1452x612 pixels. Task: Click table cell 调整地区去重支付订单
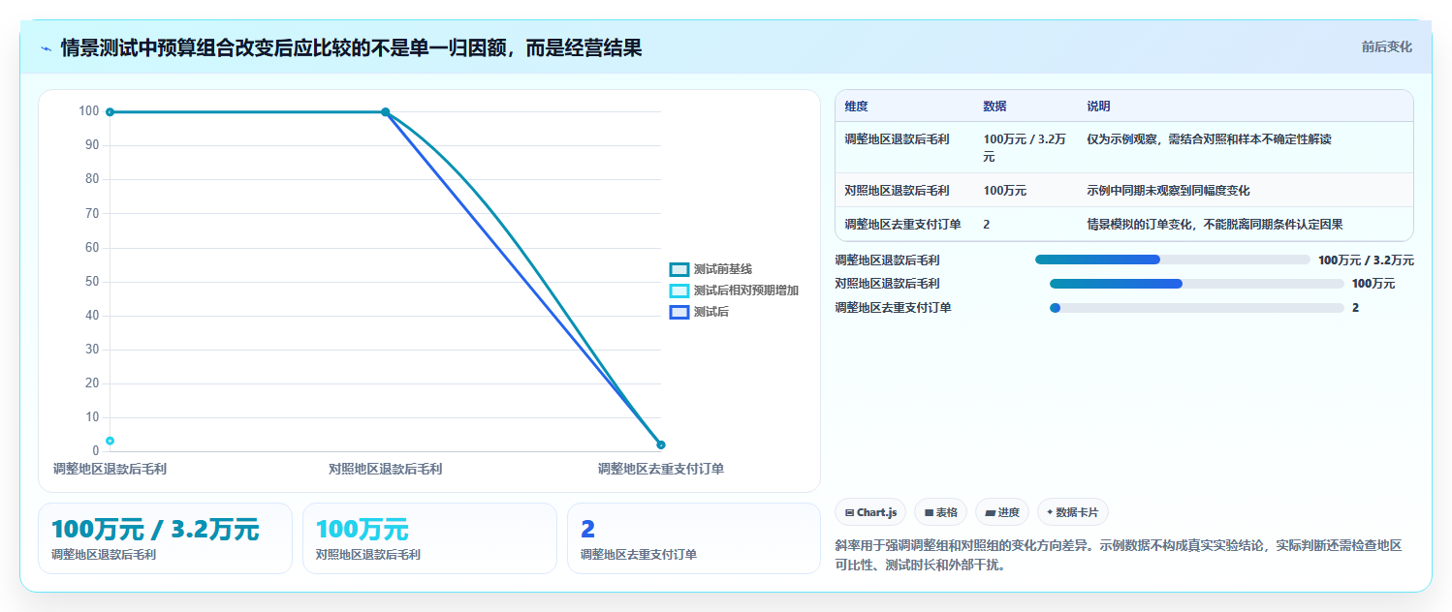pos(902,224)
